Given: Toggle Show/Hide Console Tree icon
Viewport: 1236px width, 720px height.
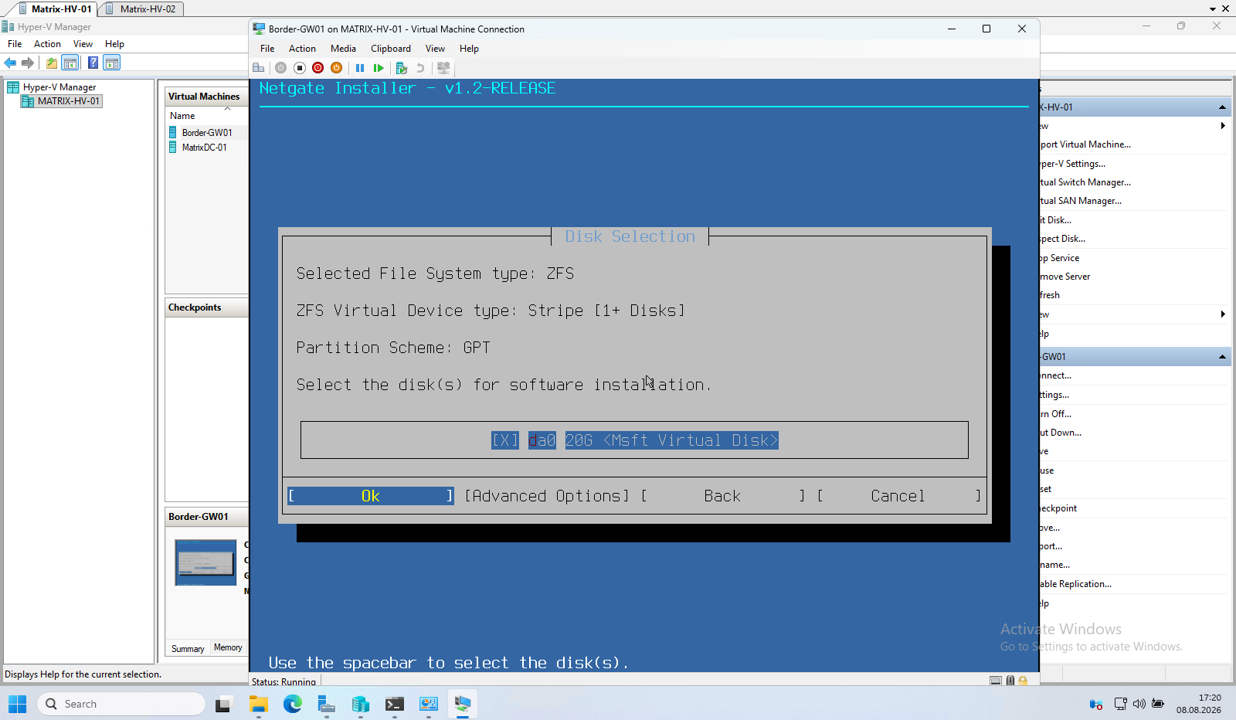Looking at the screenshot, I should 70,63.
